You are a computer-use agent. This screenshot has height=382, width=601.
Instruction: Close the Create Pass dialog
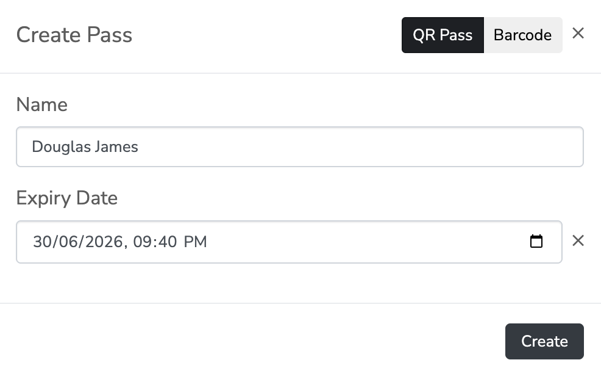(x=578, y=34)
